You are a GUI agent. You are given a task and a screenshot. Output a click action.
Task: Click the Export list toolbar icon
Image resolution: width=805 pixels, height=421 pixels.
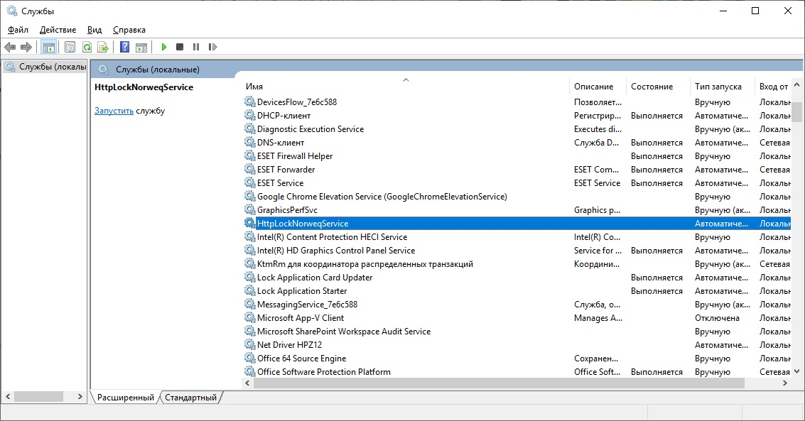103,47
